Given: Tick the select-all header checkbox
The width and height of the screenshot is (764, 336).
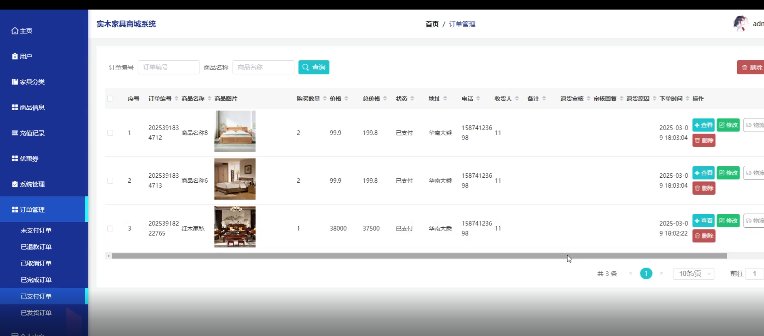Looking at the screenshot, I should (110, 99).
